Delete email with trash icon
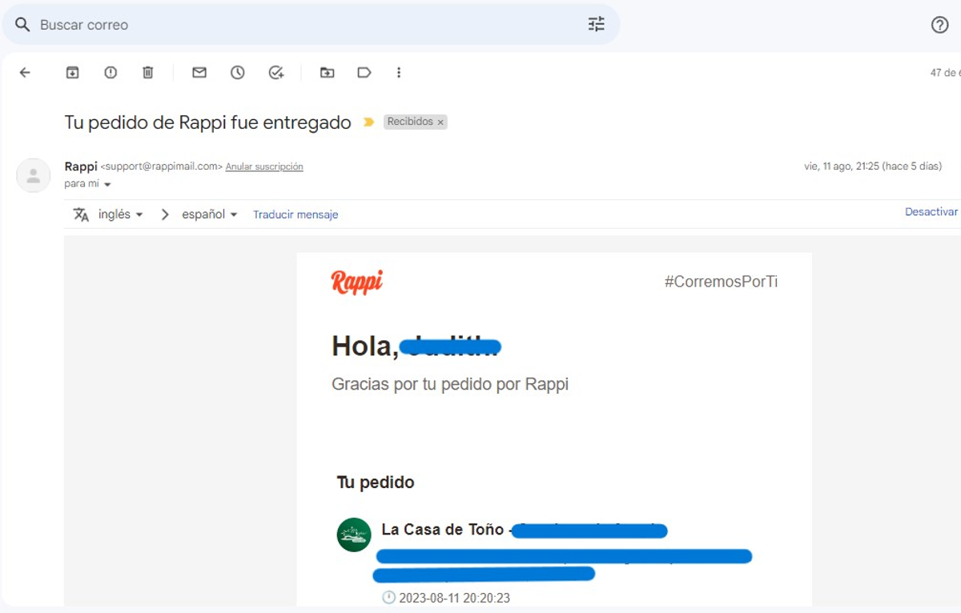The image size is (961, 613). click(x=148, y=73)
